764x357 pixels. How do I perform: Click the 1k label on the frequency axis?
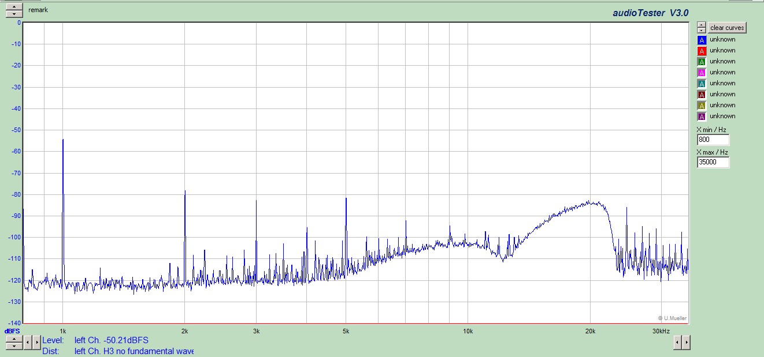tap(63, 332)
